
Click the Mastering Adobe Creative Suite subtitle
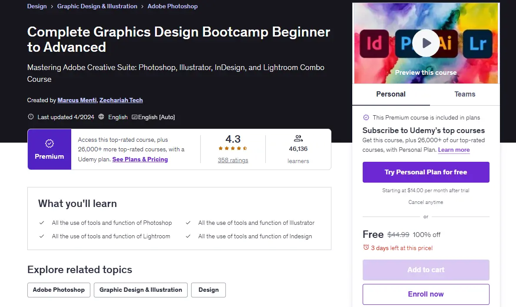coord(176,73)
